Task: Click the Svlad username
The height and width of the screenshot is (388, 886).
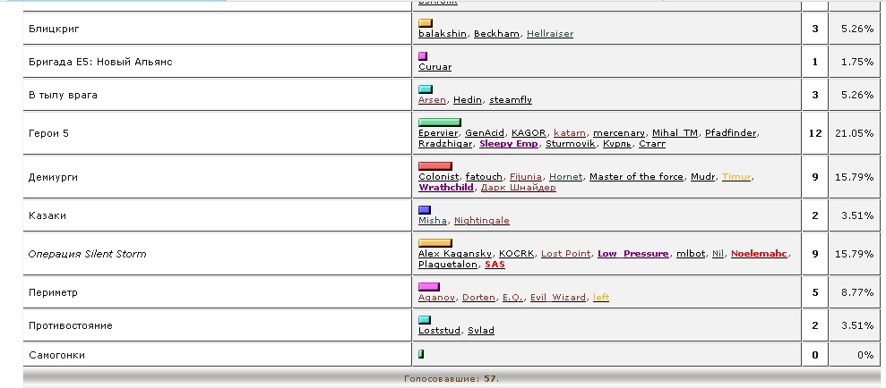Action: 481,331
